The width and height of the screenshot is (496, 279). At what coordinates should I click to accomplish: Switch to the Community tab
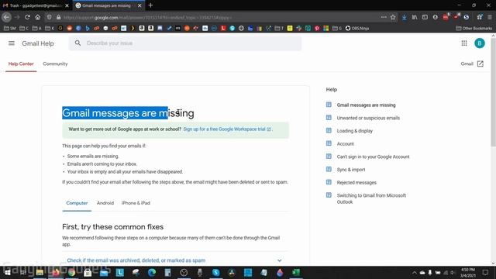(55, 64)
